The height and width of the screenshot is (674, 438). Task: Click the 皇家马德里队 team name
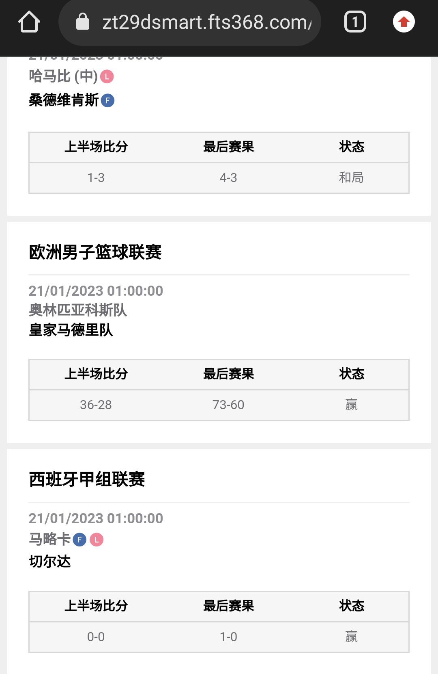(71, 330)
